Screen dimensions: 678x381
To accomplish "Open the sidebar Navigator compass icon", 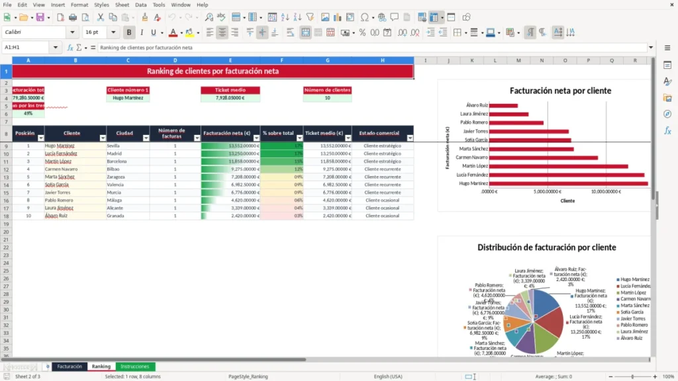I will pos(667,114).
